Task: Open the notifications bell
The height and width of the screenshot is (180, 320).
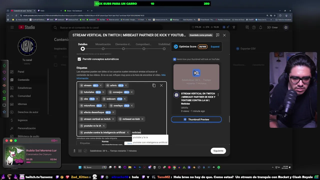Action: (x=260, y=27)
